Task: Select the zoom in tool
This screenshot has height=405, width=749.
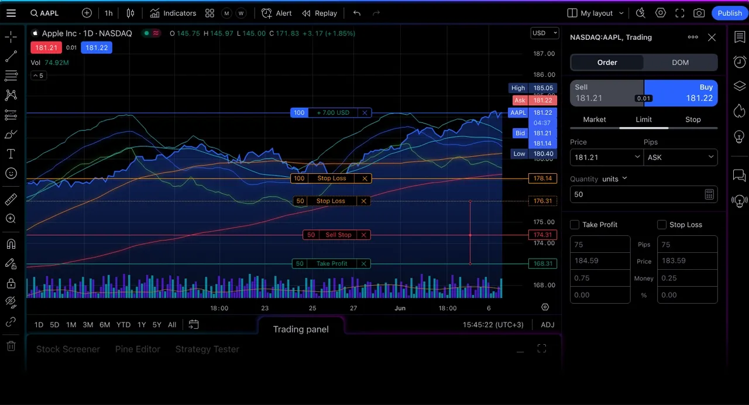Action: coord(11,218)
